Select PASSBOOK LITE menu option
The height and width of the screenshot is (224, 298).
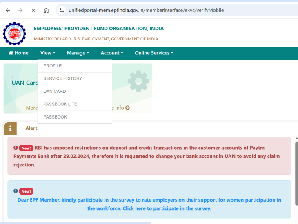pyautogui.click(x=60, y=104)
